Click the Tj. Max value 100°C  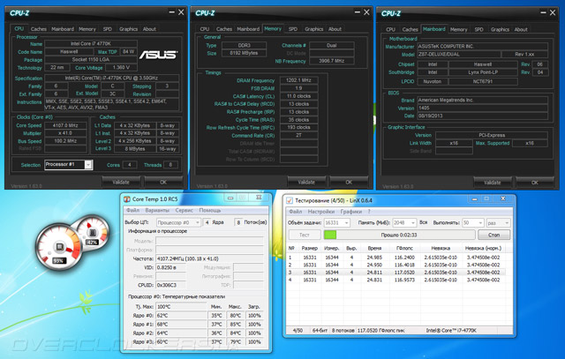tap(181, 307)
